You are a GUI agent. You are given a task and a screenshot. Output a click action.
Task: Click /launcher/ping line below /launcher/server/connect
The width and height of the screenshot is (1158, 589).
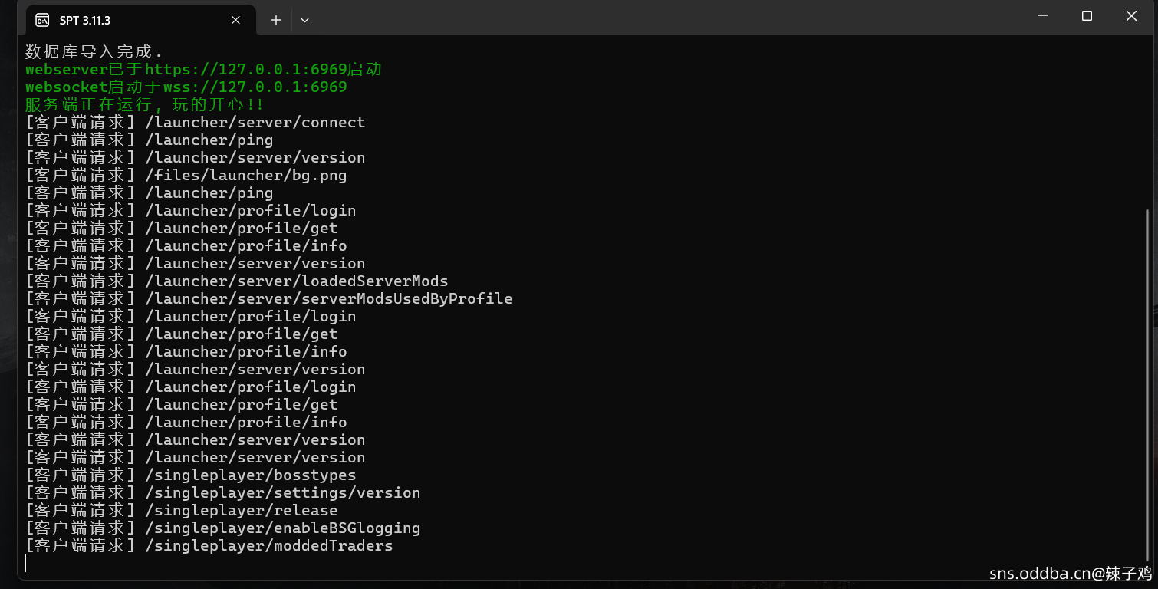149,140
